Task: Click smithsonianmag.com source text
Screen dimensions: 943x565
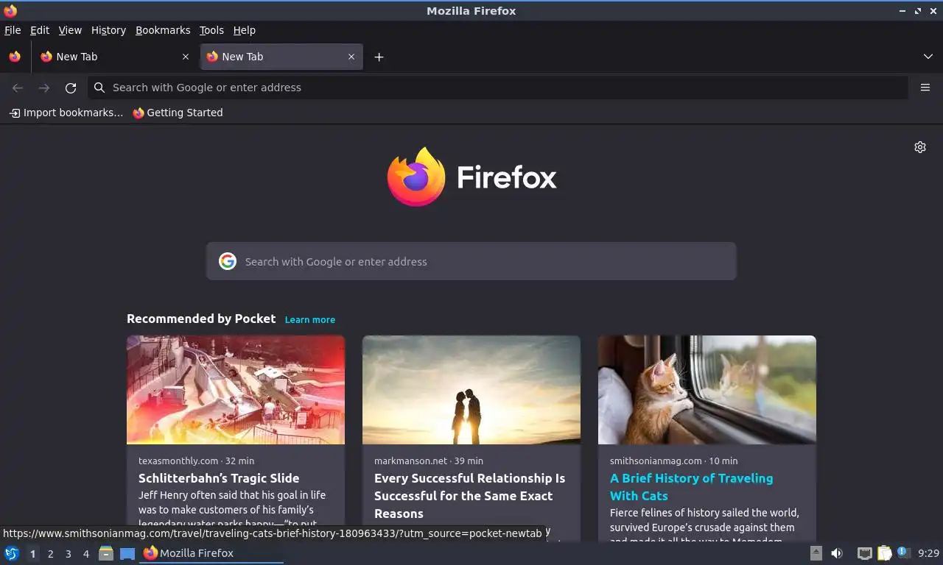Action: tap(656, 461)
